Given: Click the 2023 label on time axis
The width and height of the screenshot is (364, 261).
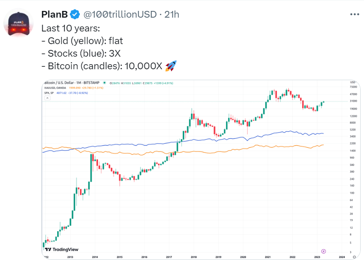Looking at the screenshot, I should [317, 256].
